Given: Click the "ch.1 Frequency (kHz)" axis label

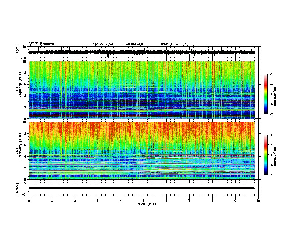Looking at the screenshot, I should click(19, 86).
